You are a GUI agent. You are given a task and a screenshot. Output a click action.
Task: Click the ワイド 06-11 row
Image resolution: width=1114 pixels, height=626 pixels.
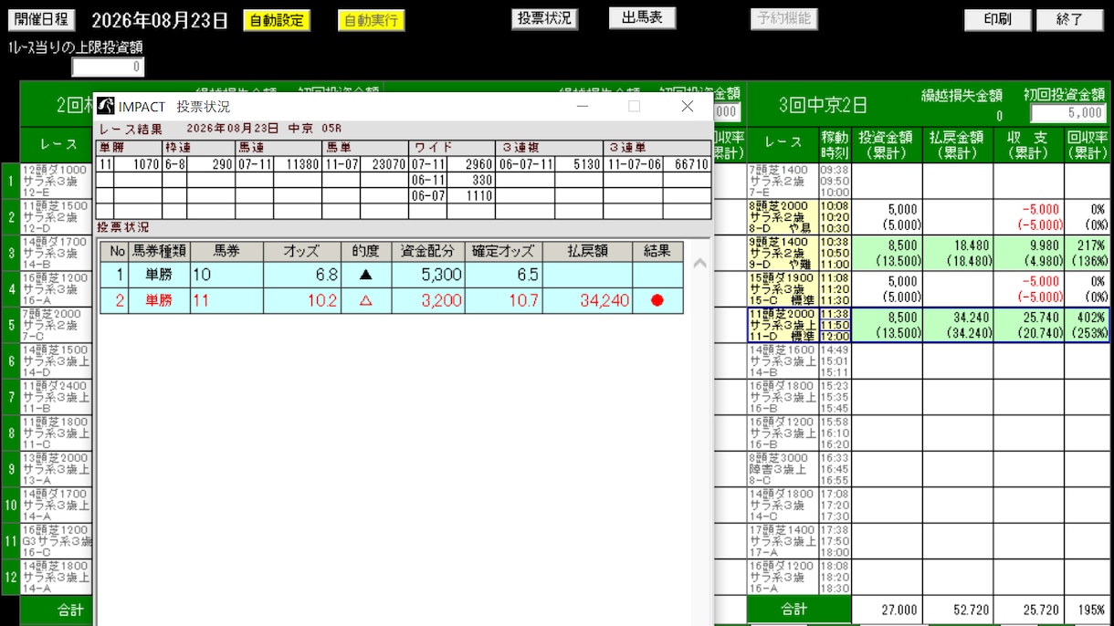(x=451, y=180)
